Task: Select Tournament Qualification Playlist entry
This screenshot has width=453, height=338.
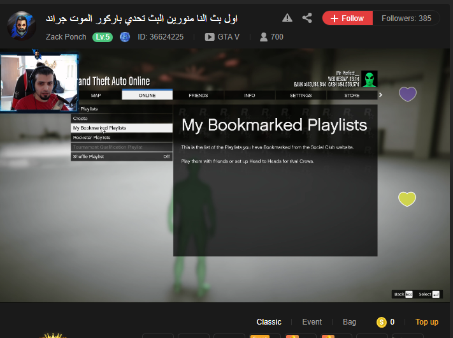Action: [122, 147]
